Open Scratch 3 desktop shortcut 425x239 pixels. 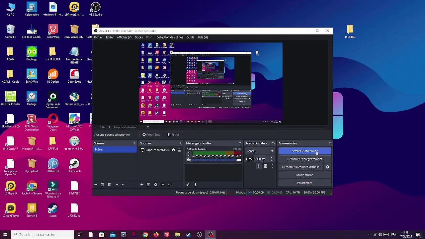tap(32, 210)
